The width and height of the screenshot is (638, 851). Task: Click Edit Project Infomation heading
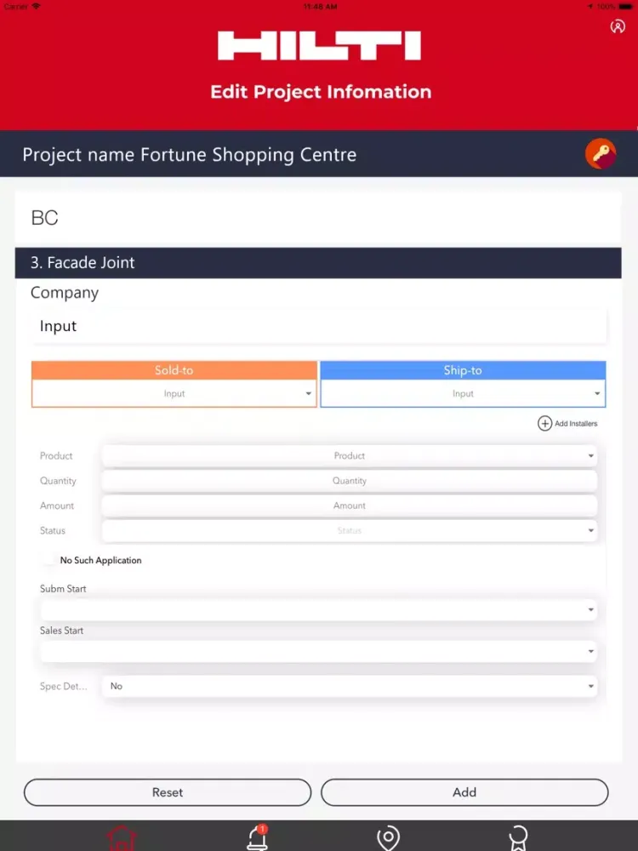321,92
